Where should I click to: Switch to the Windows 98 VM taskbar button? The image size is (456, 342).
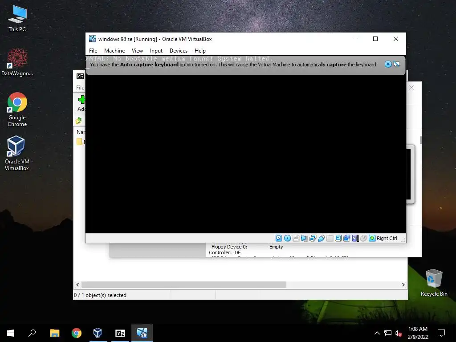(142, 333)
